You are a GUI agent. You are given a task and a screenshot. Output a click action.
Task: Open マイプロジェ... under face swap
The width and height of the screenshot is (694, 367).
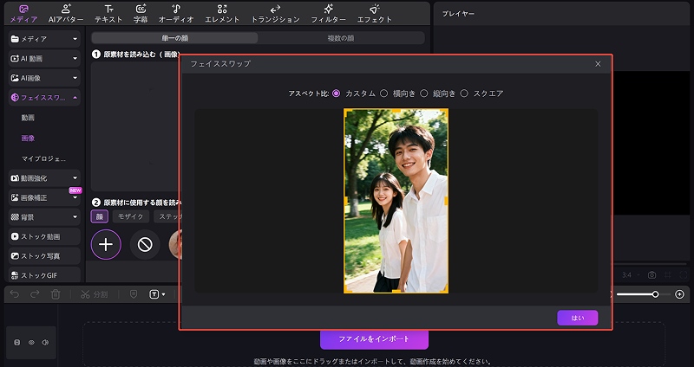pos(43,158)
